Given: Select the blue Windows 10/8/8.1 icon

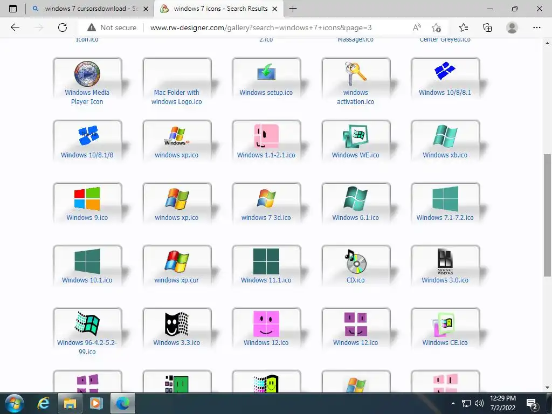Looking at the screenshot, I should pos(445,71).
